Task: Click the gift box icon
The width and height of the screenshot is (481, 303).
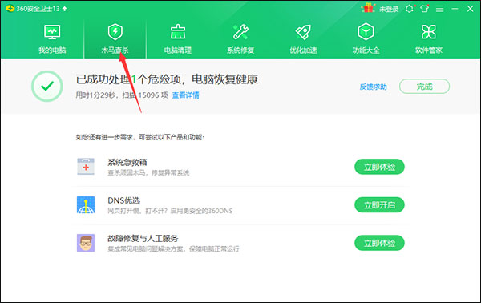Action: tap(368, 8)
